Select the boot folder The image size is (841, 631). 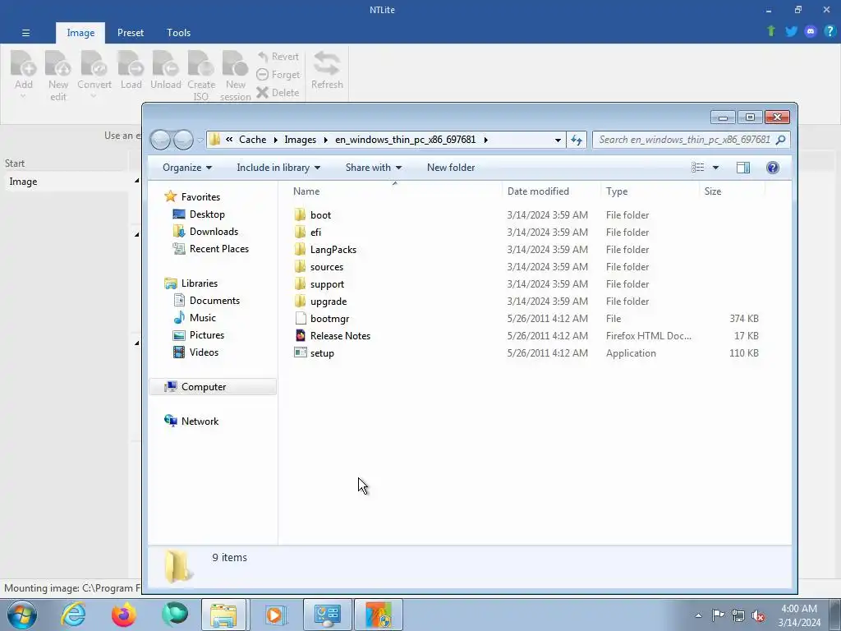point(320,215)
